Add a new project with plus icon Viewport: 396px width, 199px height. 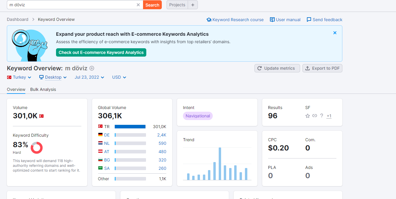(x=193, y=5)
